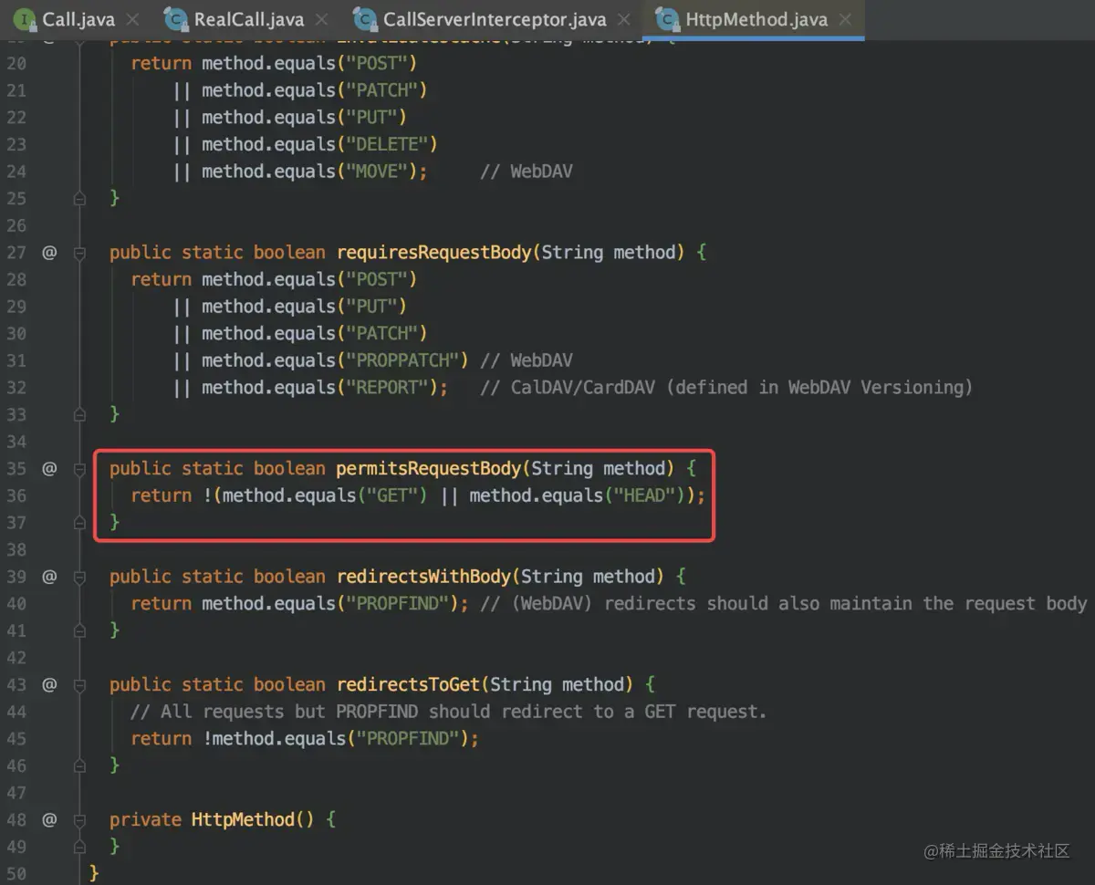Click the fold end marker on line 37
The image size is (1095, 885).
[79, 523]
